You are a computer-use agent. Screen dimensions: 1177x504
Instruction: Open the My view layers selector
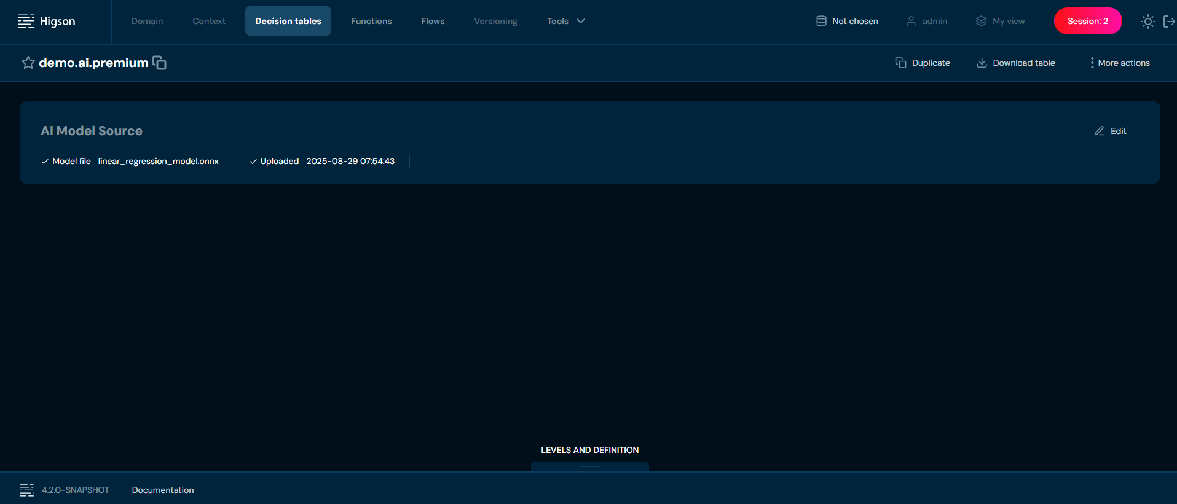point(1000,21)
